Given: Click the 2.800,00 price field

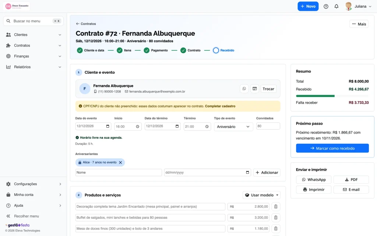Looking at the screenshot, I should pyautogui.click(x=249, y=206).
